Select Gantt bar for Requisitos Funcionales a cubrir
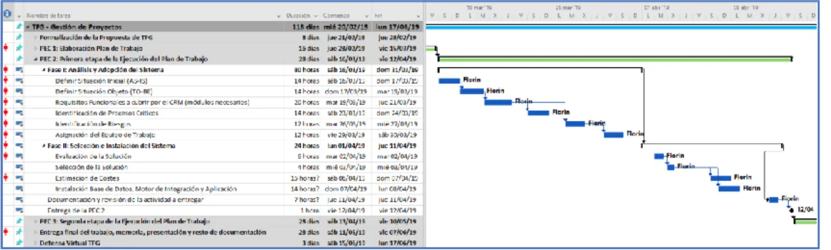 (498, 102)
